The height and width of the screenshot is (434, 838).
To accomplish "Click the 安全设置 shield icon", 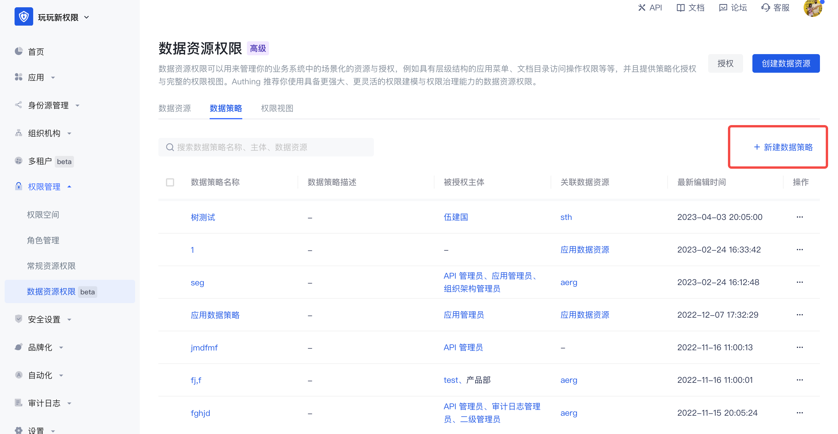I will click(x=19, y=319).
